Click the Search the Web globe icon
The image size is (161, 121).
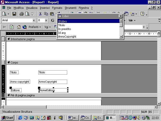[x=25, y=27]
